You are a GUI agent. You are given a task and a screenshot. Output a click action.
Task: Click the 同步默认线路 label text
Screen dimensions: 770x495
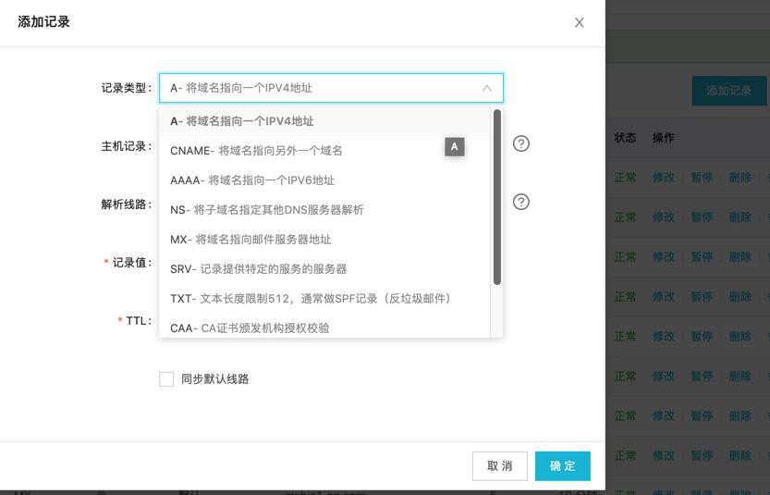(x=215, y=379)
